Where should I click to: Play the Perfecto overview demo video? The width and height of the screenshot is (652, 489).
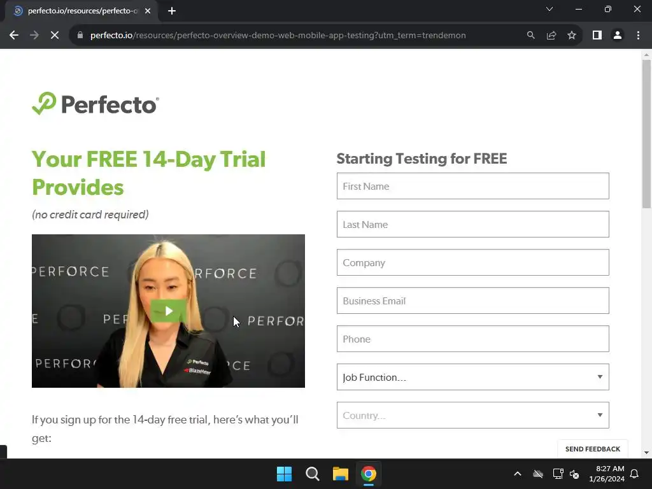pos(168,311)
